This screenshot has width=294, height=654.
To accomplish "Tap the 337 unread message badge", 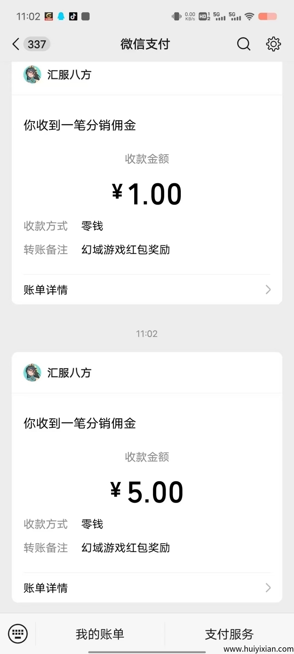I will tap(37, 44).
